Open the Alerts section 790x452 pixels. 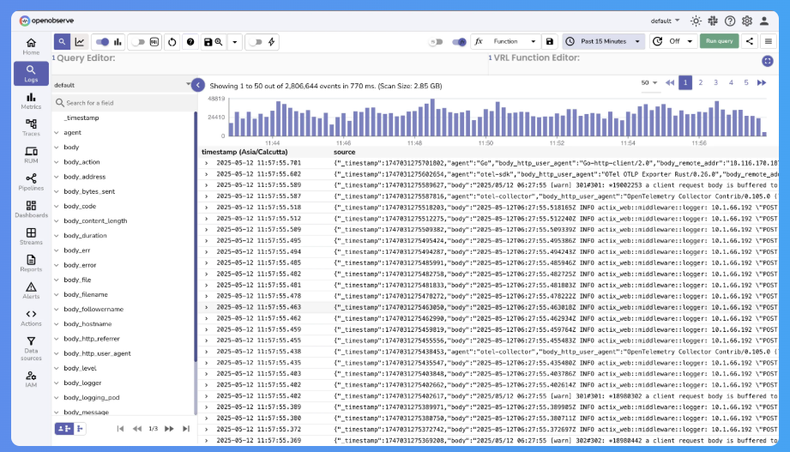point(31,291)
